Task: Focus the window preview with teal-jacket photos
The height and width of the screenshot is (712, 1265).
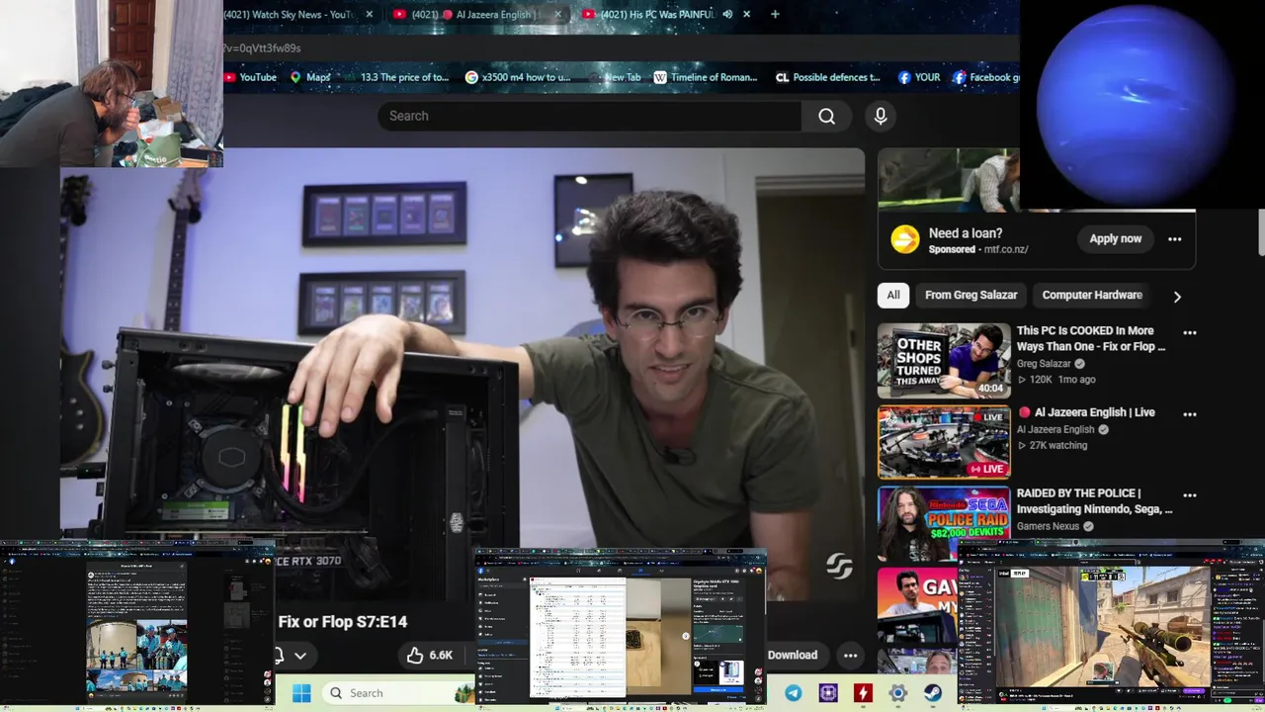Action: coord(138,625)
